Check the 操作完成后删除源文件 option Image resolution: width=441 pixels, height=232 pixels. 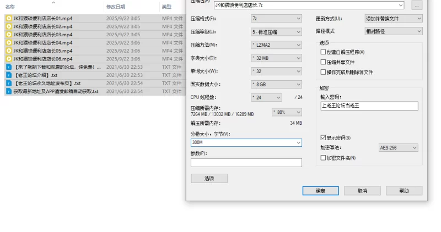point(323,72)
